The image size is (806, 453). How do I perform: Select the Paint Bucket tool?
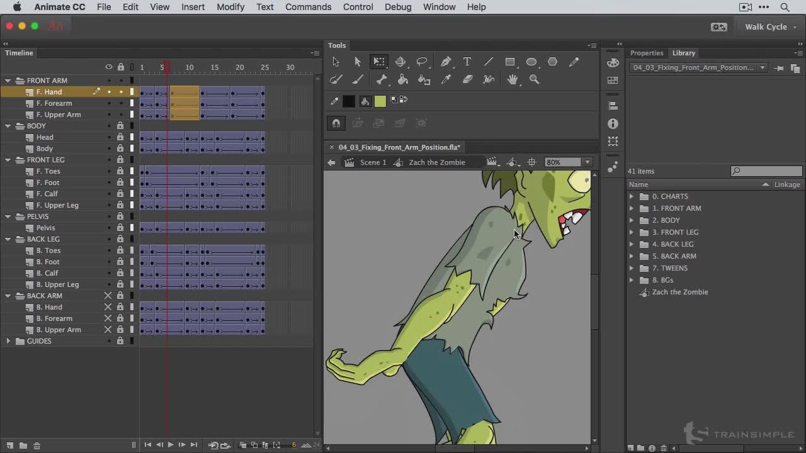click(403, 79)
